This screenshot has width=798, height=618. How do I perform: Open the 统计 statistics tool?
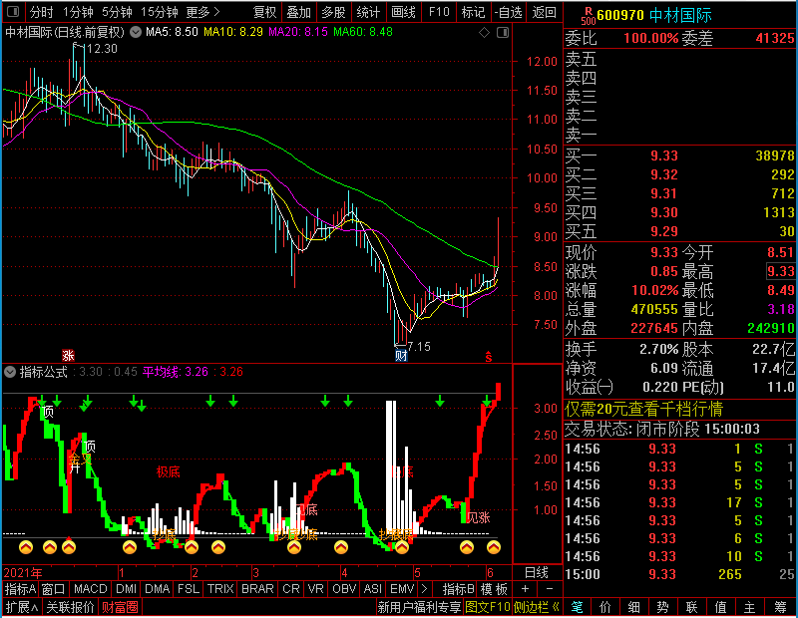point(368,12)
